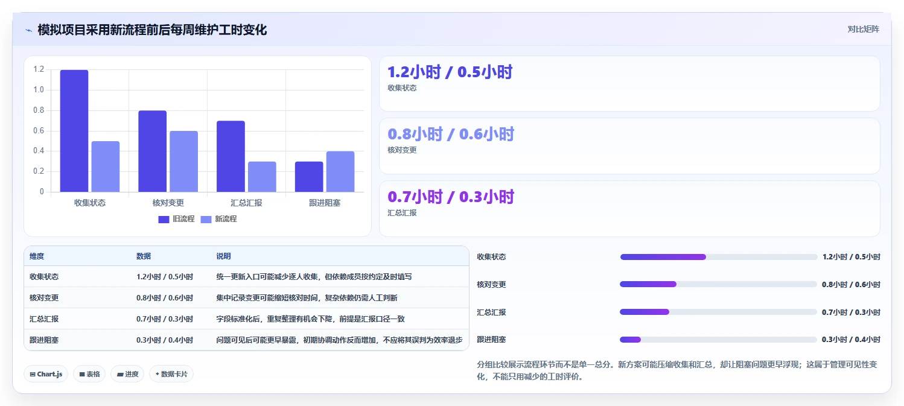Click the 进度 tag chip
This screenshot has height=406, width=904.
tap(127, 374)
